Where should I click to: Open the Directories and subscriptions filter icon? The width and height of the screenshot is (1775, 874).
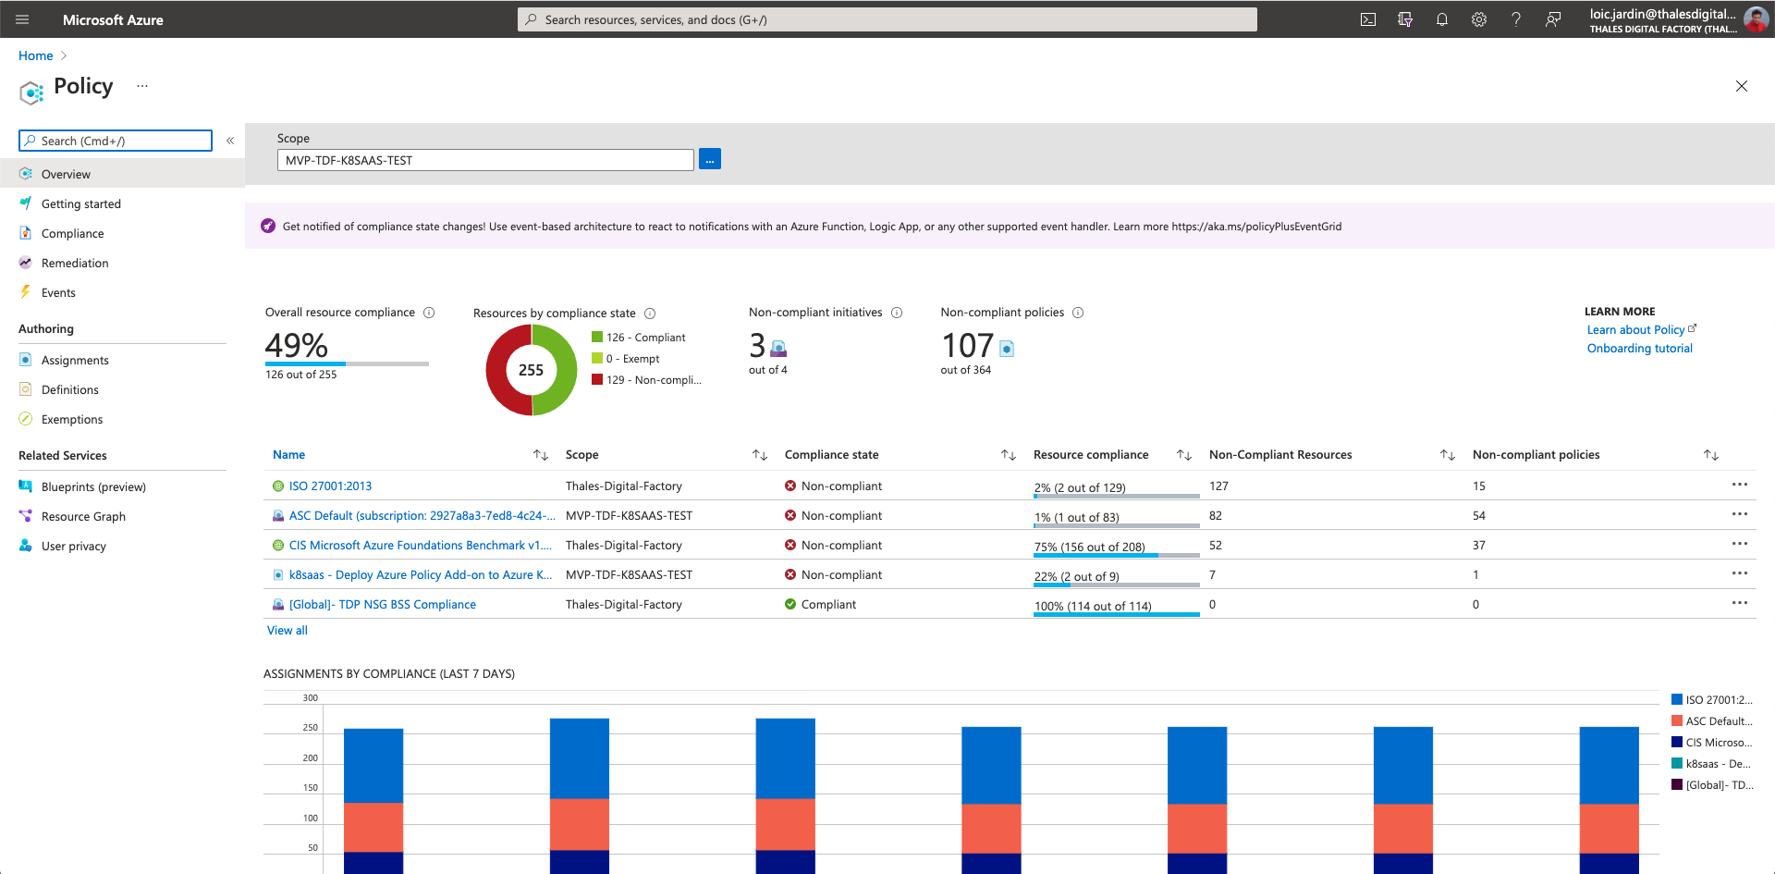pos(1405,19)
